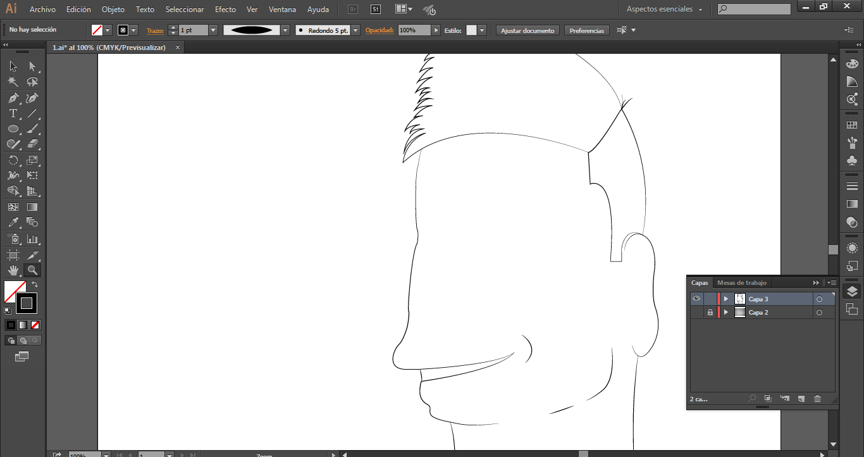Viewport: 864px width, 457px height.
Task: Open the variable width profile dropdown
Action: coord(285,30)
